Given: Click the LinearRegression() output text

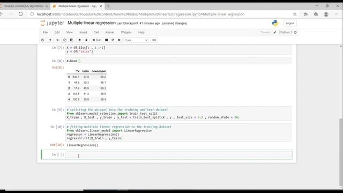Looking at the screenshot, I should click(x=83, y=145).
